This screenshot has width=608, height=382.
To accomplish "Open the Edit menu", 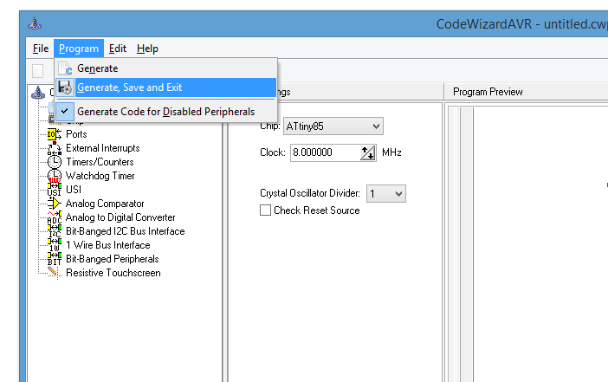I will click(x=118, y=49).
